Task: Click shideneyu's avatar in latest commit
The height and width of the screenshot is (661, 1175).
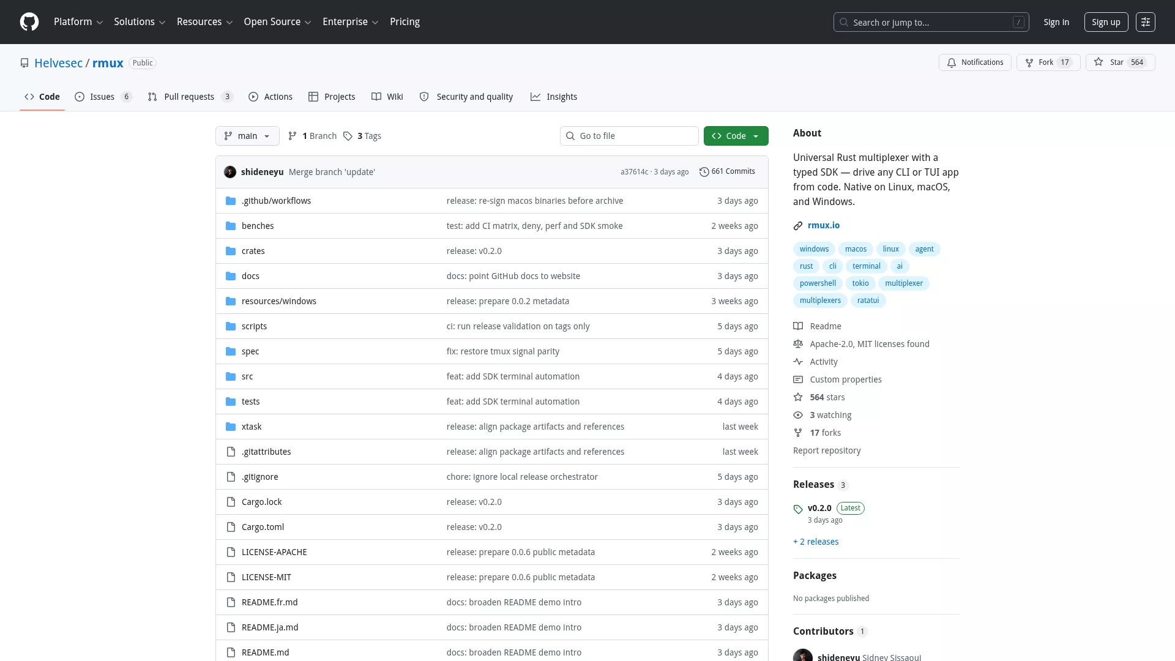Action: (230, 172)
